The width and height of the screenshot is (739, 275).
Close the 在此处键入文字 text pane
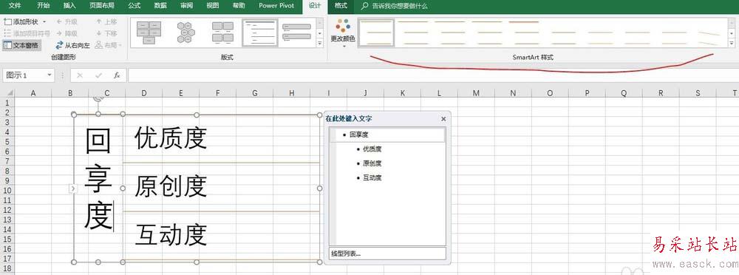pyautogui.click(x=443, y=119)
